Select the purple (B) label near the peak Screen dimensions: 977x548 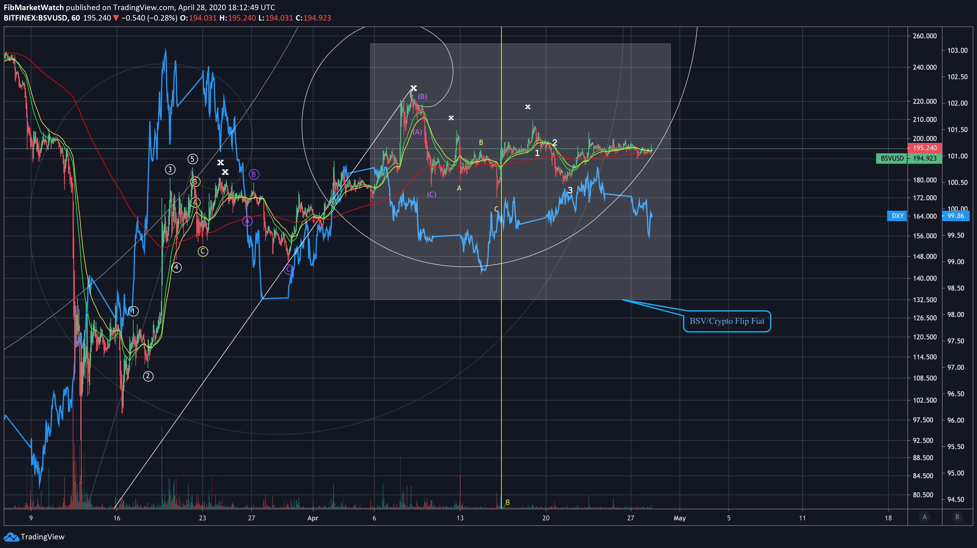pos(422,96)
